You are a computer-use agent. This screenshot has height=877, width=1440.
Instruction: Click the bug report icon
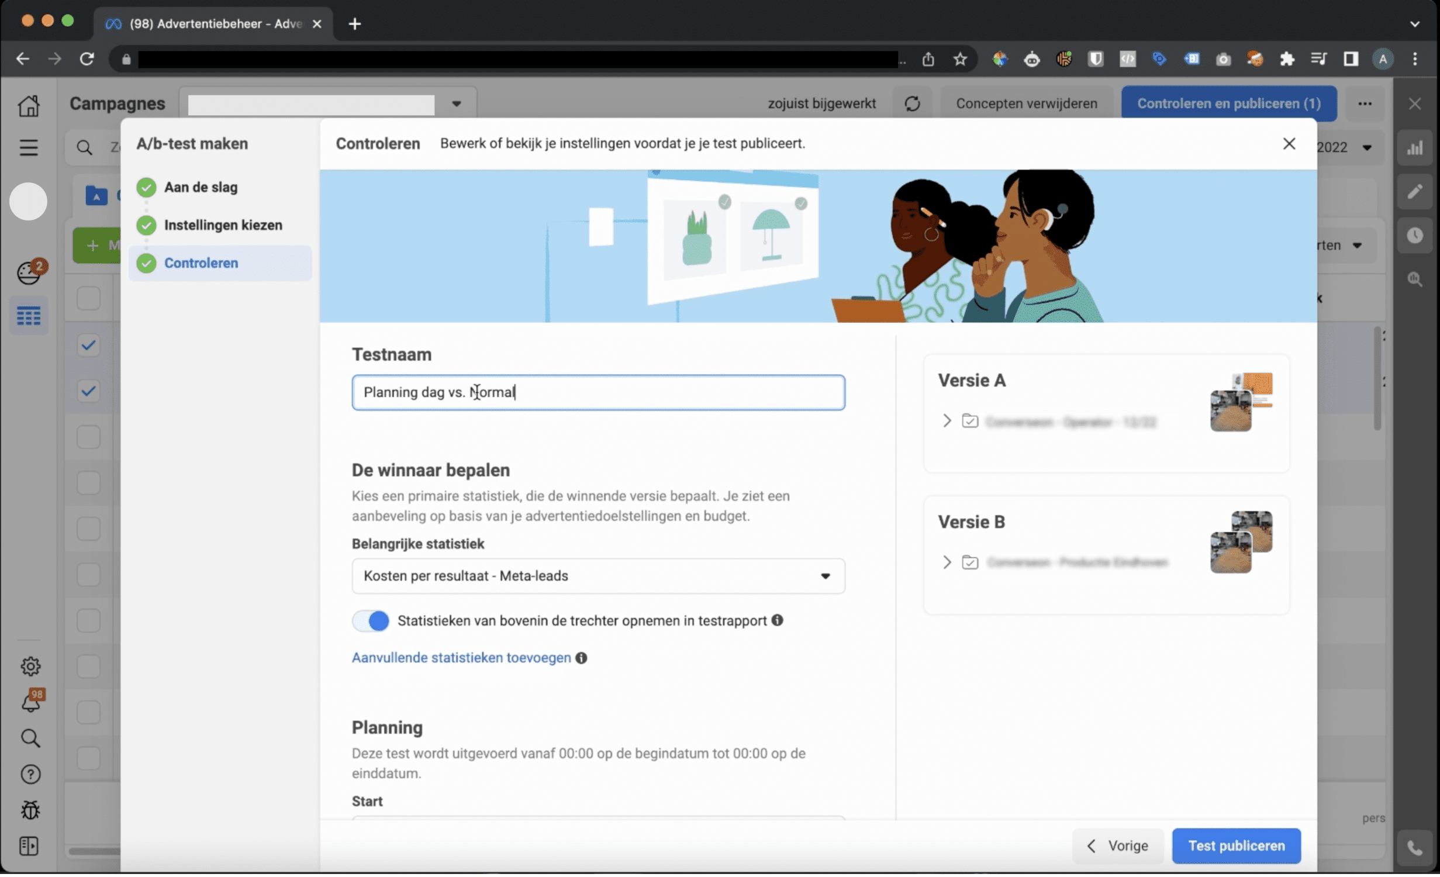point(30,810)
